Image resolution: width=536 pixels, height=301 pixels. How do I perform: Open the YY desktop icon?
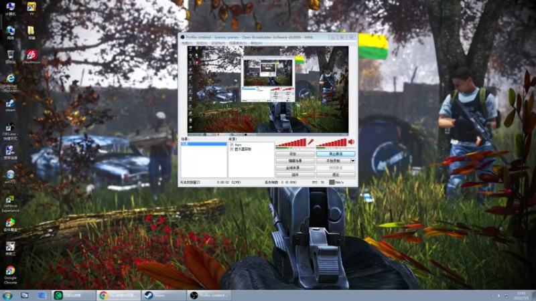31,9
